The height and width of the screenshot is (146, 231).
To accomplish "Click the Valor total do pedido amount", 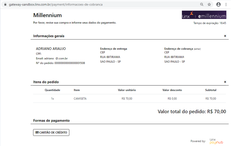I will (x=216, y=112).
